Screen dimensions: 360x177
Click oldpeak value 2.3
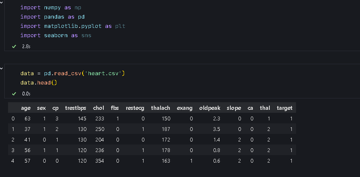coord(216,119)
